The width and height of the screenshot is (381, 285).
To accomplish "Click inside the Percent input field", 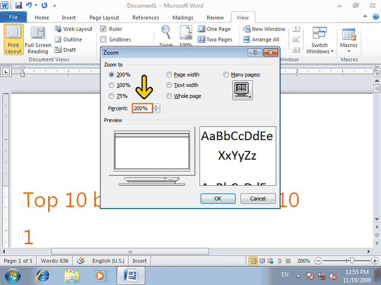I will click(142, 108).
